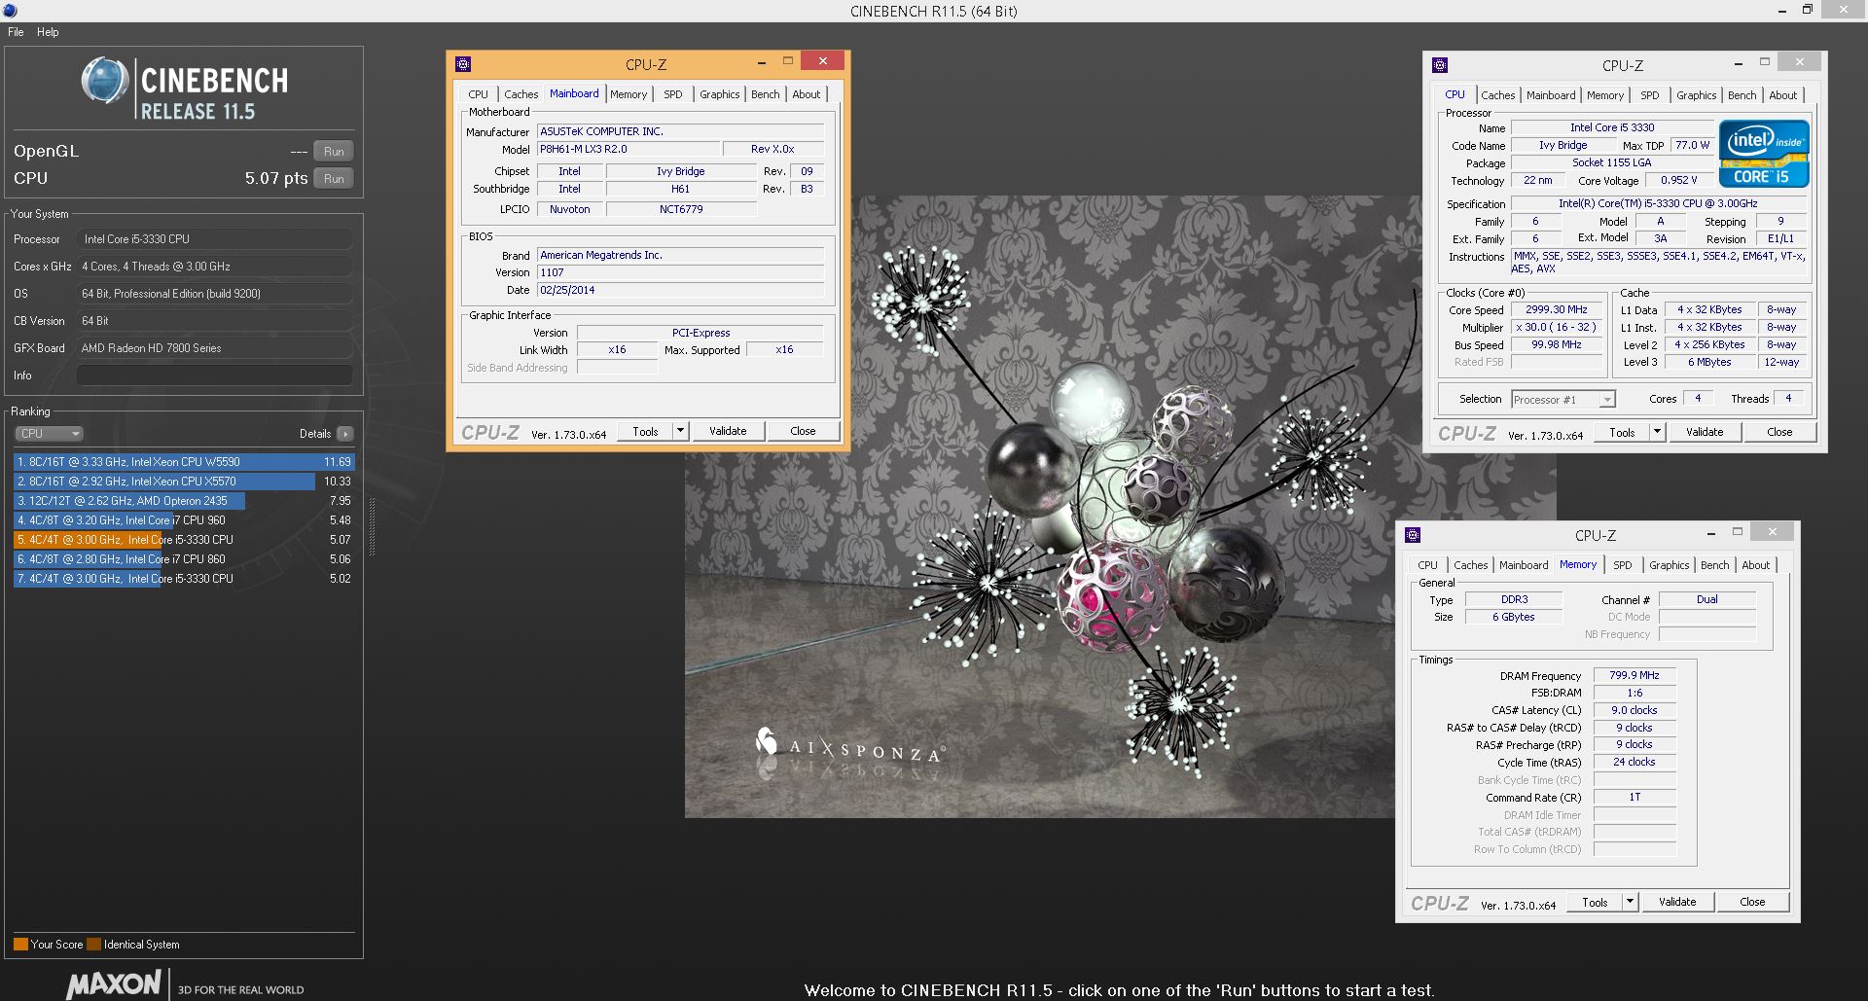Click Validate in CPU tab CPU-Z window
The height and width of the screenshot is (1001, 1868).
1705,432
